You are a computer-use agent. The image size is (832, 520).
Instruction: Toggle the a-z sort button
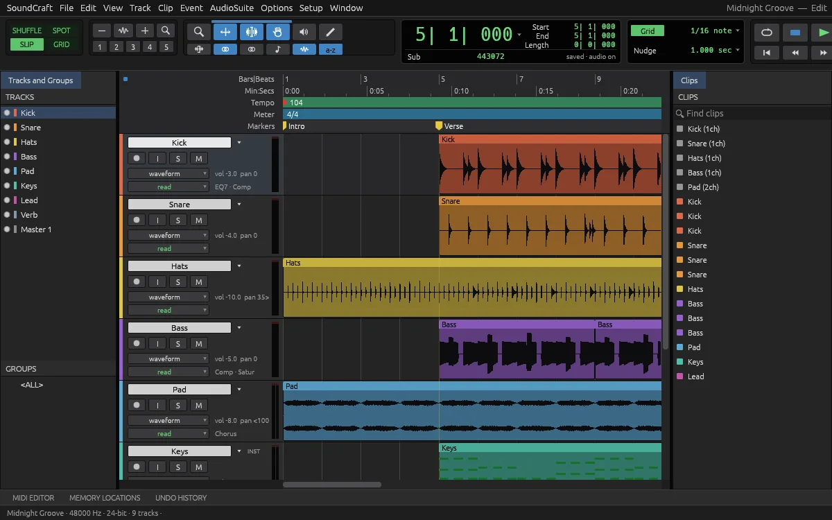coord(330,49)
